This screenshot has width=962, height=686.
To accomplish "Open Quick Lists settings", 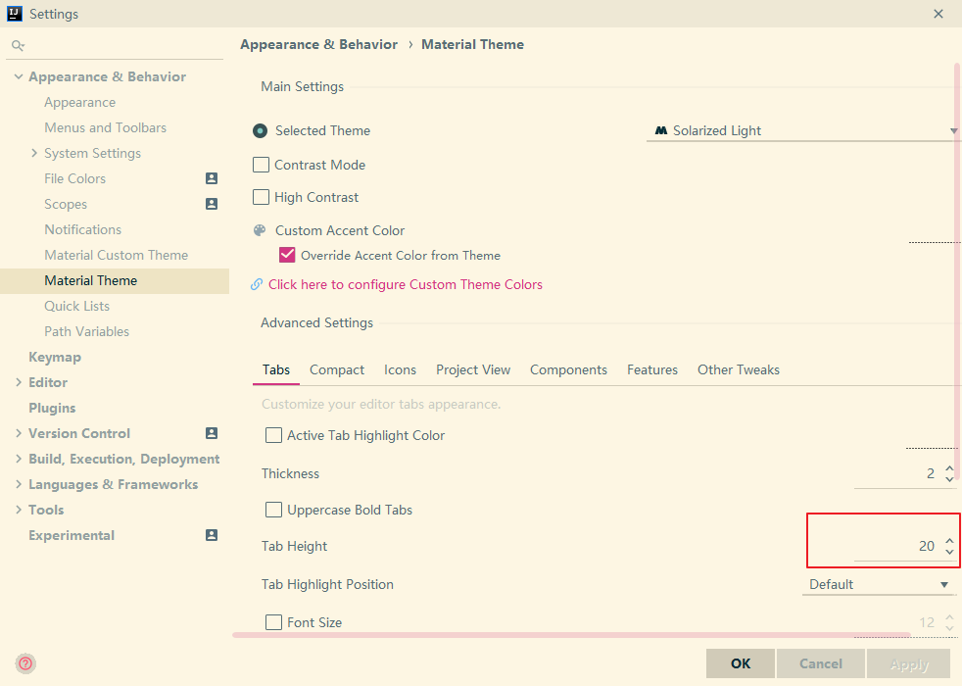I will point(76,306).
